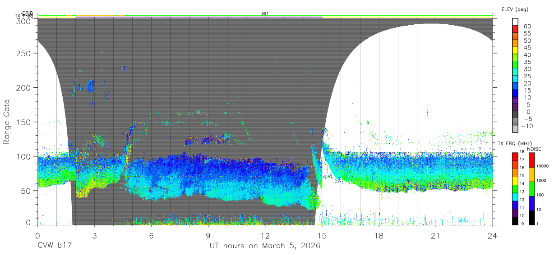Click the '18' UT hour tick label
This screenshot has width=554, height=255.
379,235
